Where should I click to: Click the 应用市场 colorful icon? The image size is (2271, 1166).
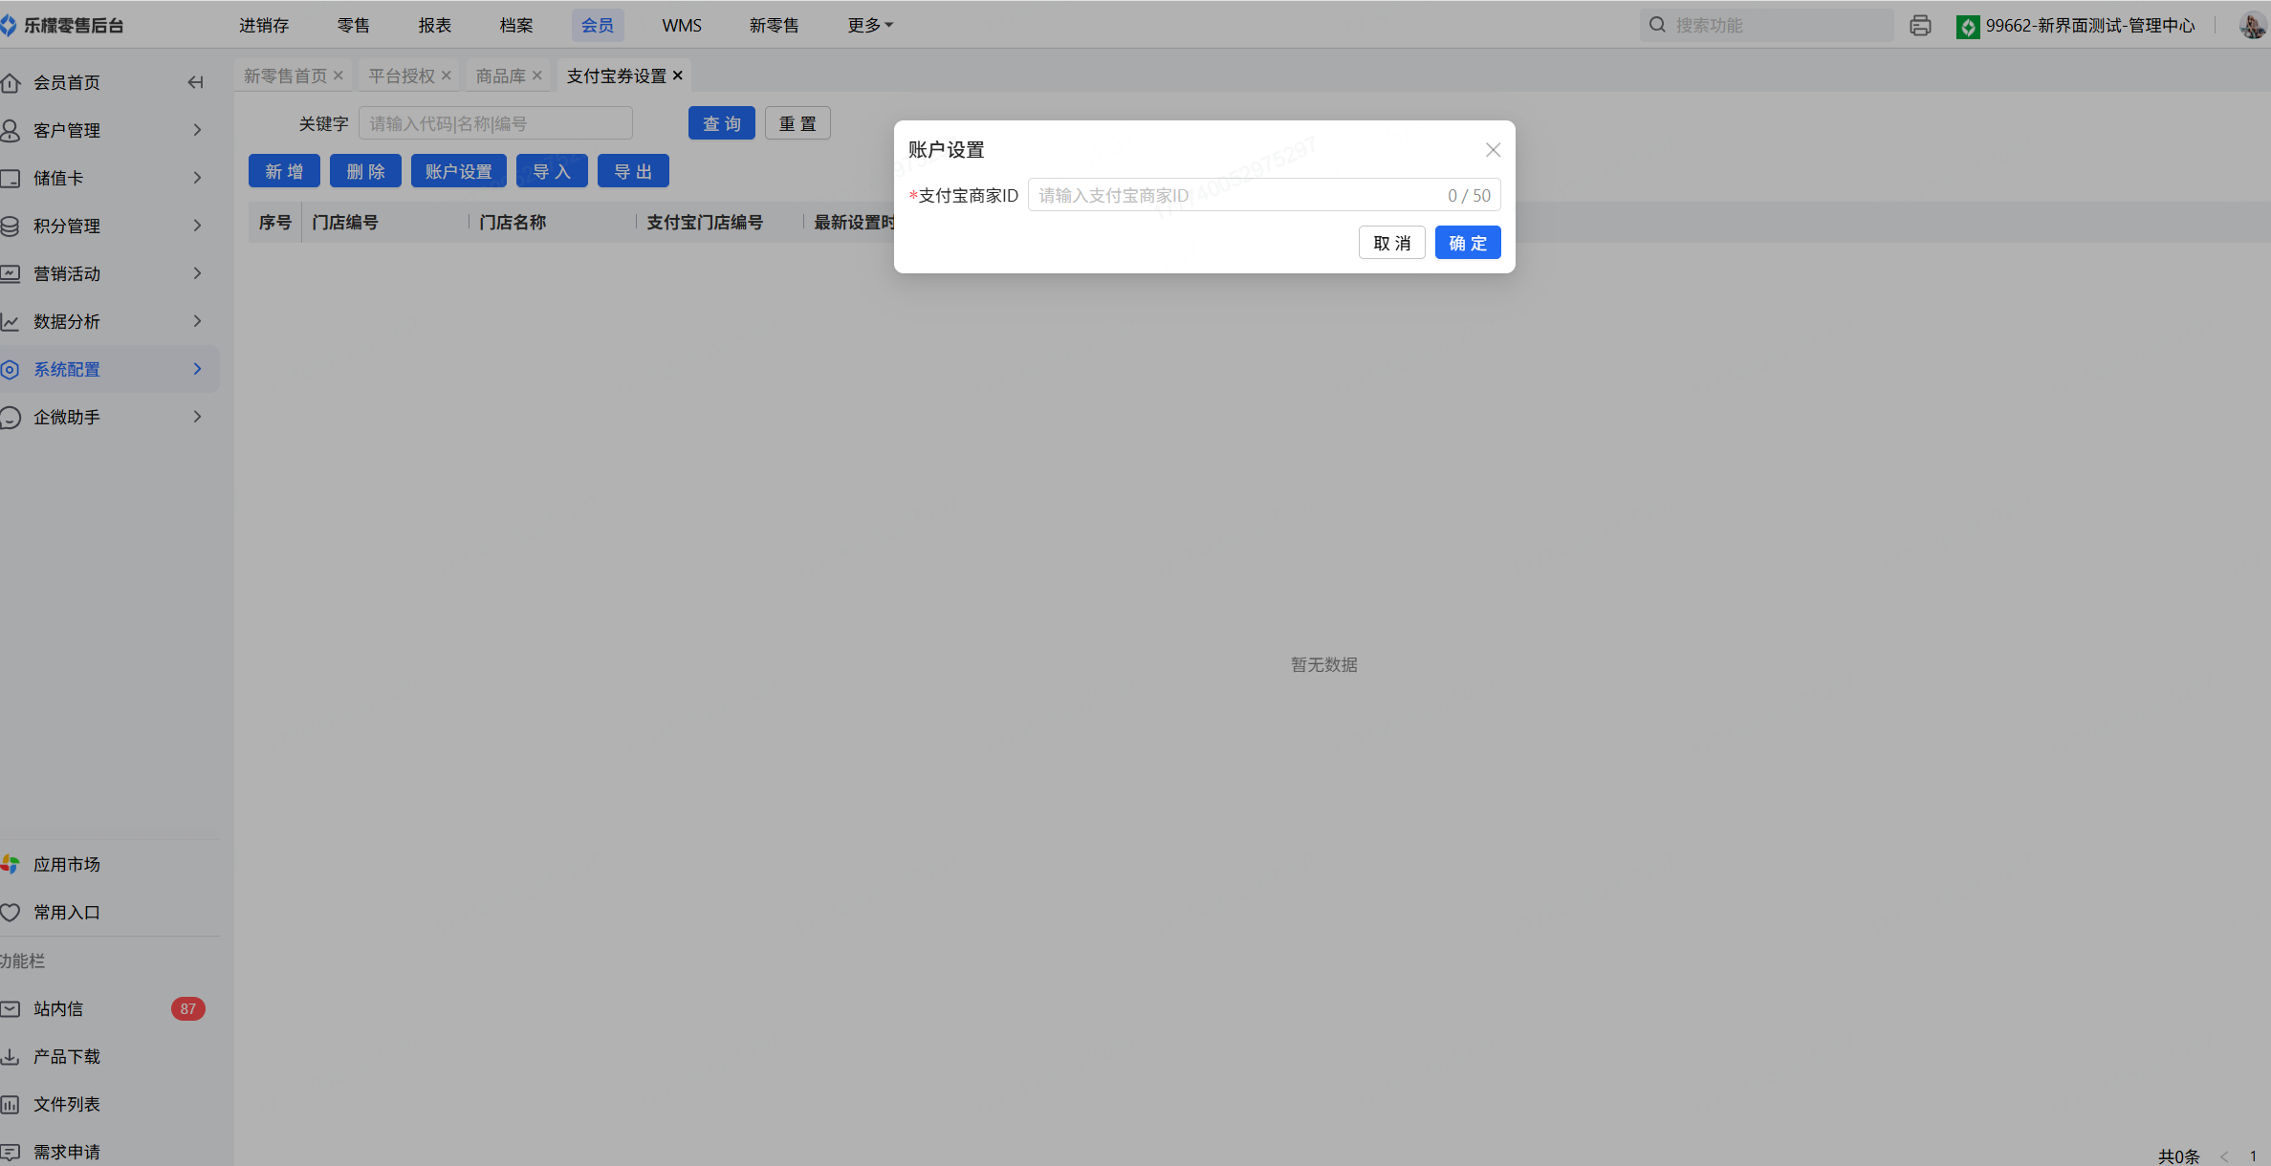click(11, 864)
